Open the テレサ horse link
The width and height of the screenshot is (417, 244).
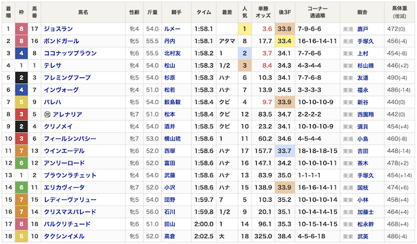coord(53,66)
